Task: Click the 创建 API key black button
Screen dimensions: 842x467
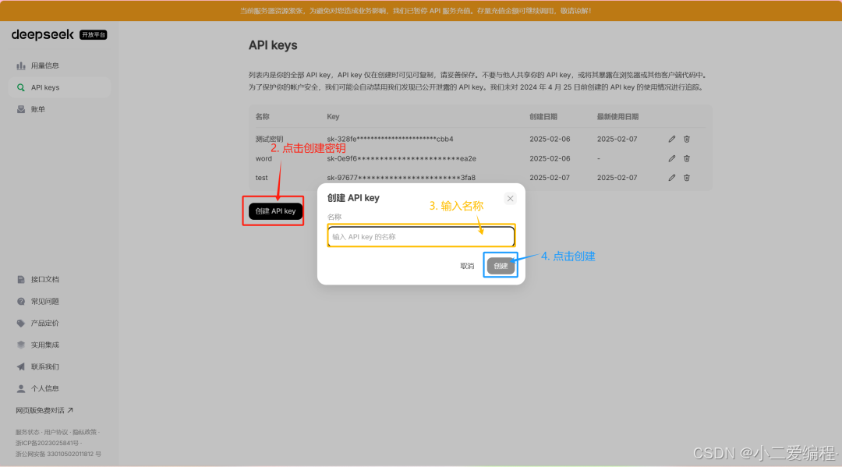Action: (x=275, y=211)
